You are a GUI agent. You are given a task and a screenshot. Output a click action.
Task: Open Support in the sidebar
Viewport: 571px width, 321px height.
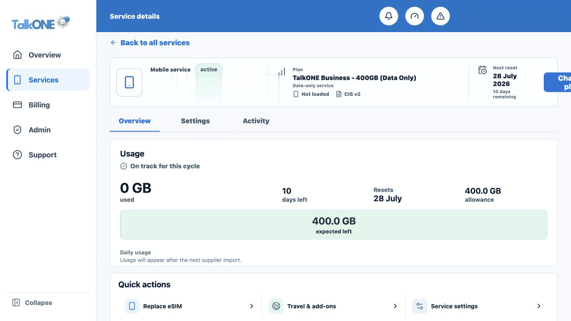[48, 155]
